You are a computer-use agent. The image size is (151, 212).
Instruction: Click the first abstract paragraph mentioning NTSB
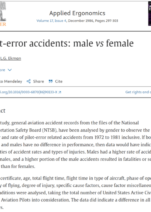click(x=75, y=145)
